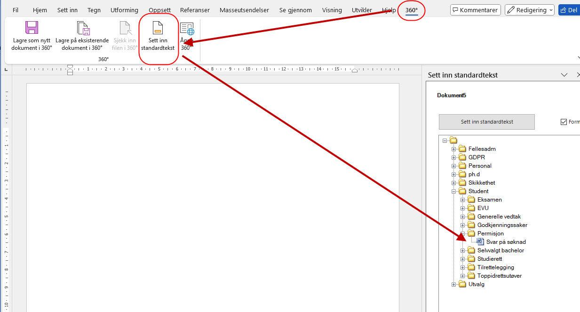Select the Tilrettelegging folder

(x=491, y=267)
